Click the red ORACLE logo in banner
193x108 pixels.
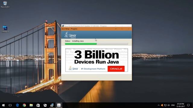pos(116,69)
